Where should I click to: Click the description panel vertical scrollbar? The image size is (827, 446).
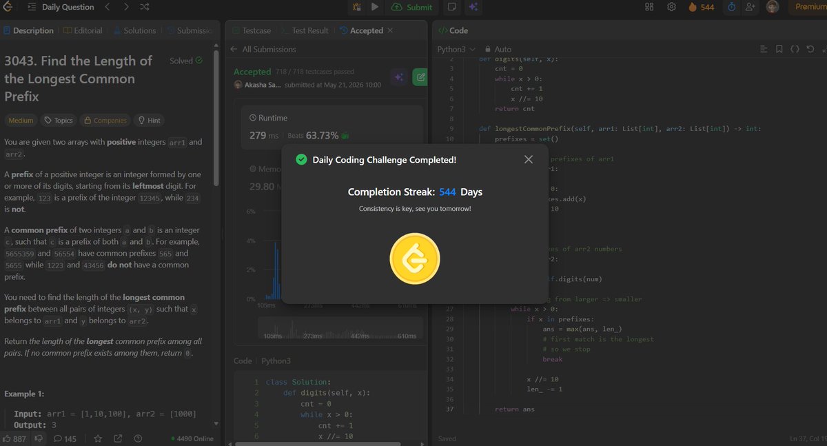tap(216, 117)
